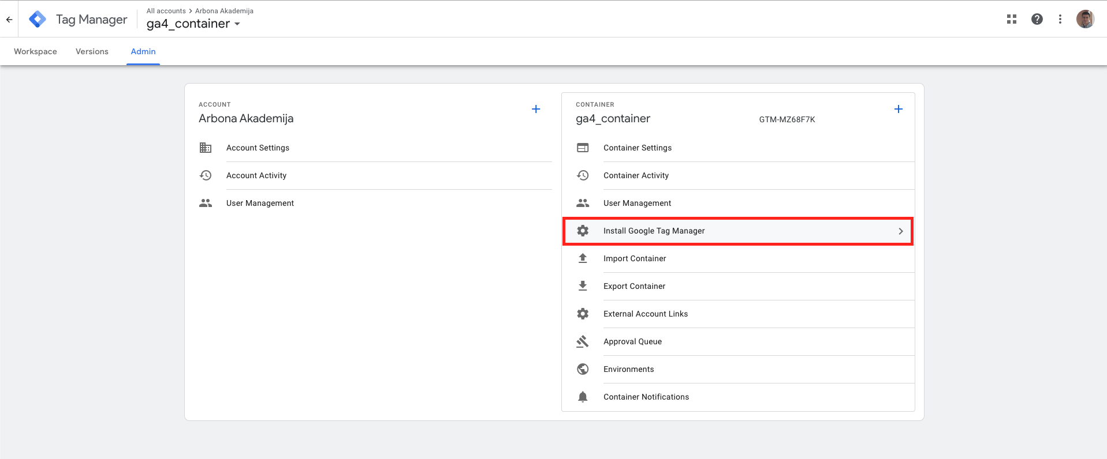Viewport: 1107px width, 459px height.
Task: Click the External Account Links gear icon
Action: (583, 314)
